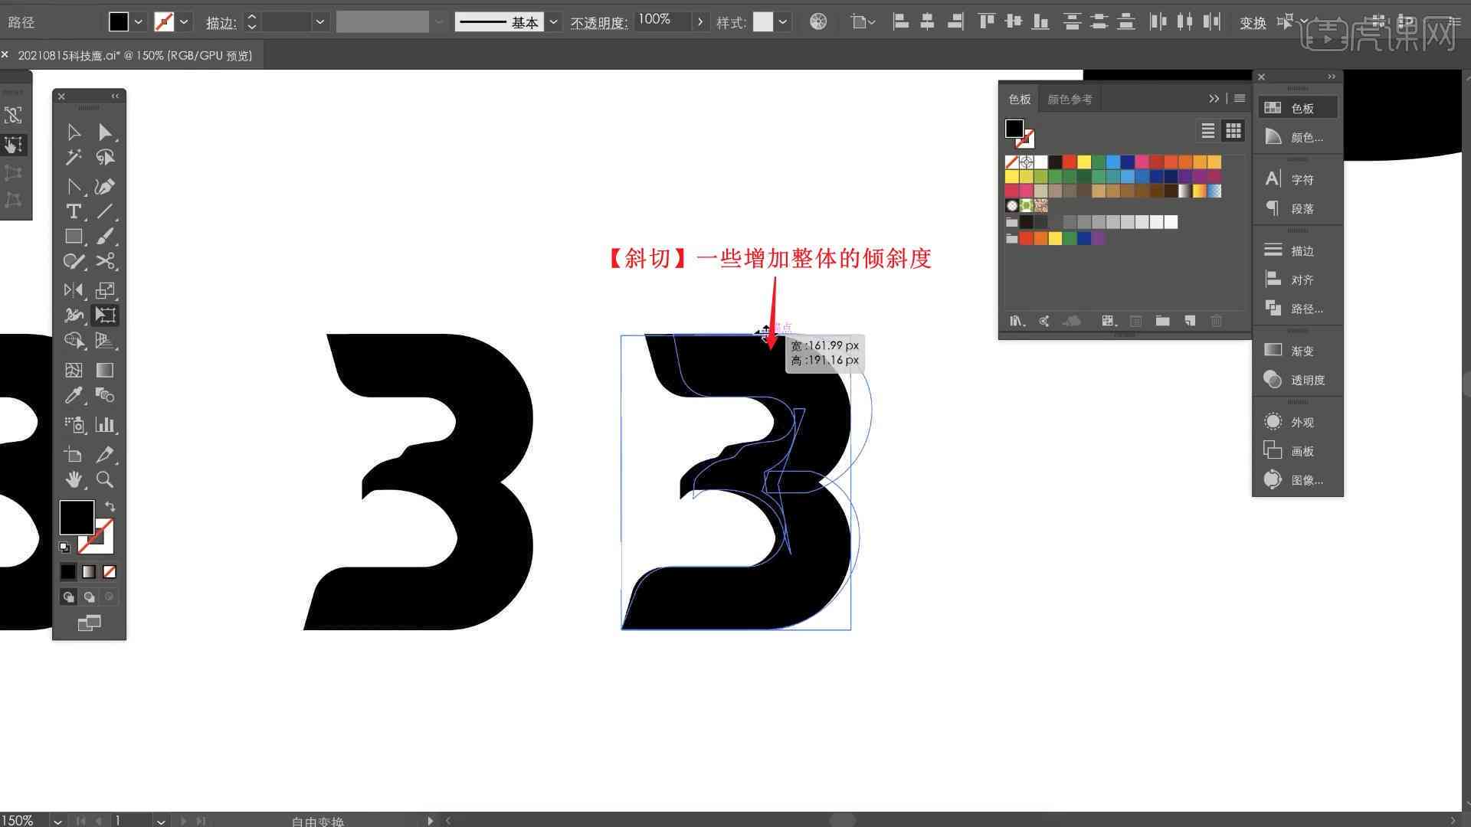Select the Scale tool
This screenshot has width=1471, height=827.
(105, 290)
